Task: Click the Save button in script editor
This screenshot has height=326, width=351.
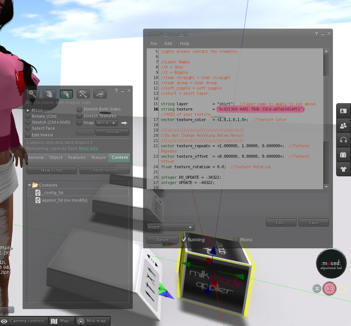Action: click(x=314, y=223)
